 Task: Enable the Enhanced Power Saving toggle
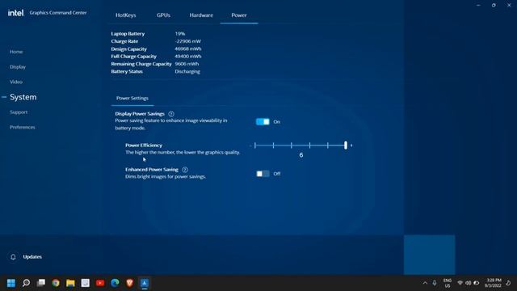point(263,174)
